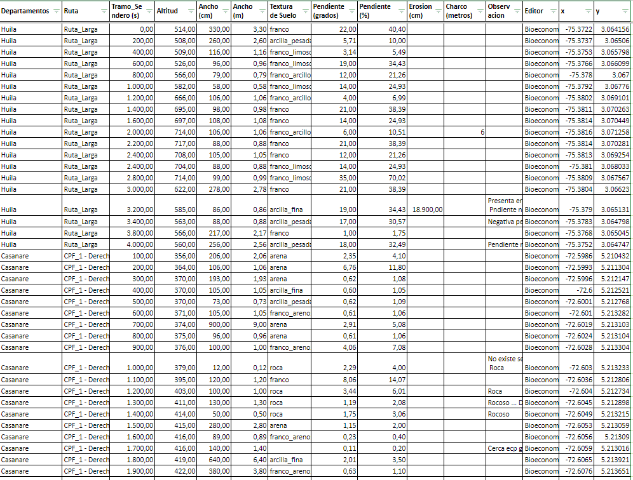Open the Editor column filter dropdown

552,11
